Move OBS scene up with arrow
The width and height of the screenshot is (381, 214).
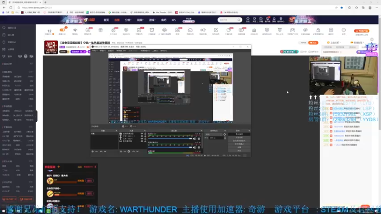coord(101,151)
